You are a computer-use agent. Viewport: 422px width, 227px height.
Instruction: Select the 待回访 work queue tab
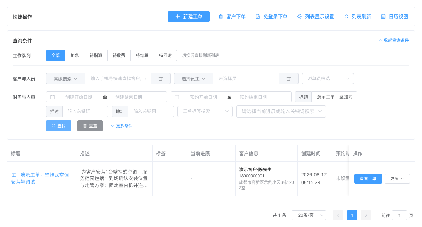pyautogui.click(x=165, y=56)
